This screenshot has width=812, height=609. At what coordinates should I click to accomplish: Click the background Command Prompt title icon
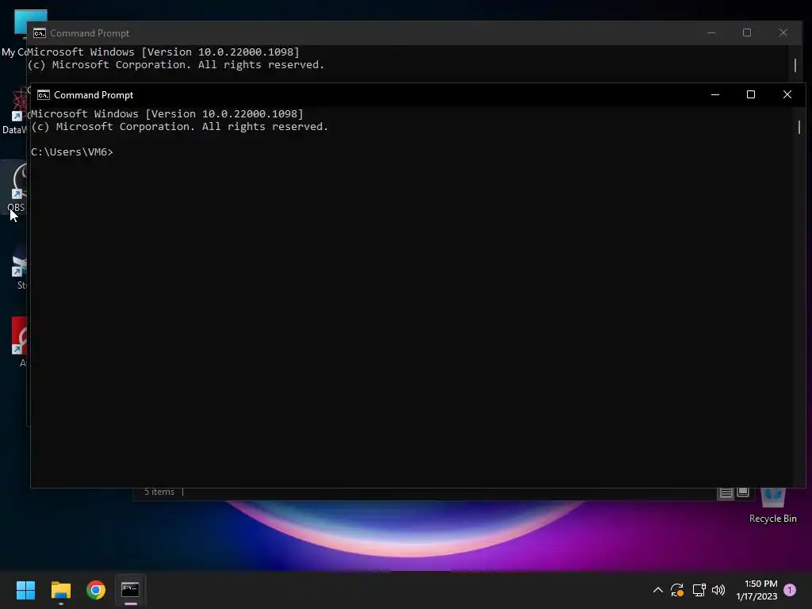pyautogui.click(x=40, y=33)
